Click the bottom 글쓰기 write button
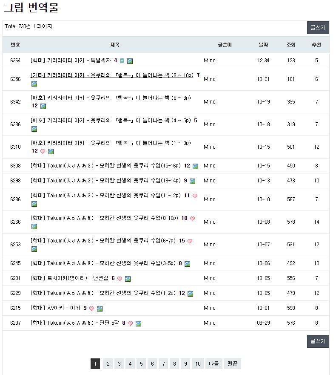Viewport: 336px width, 375px height. 318,341
